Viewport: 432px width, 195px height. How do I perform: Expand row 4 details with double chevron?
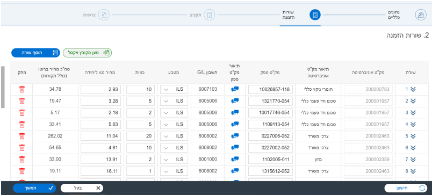click(x=413, y=124)
